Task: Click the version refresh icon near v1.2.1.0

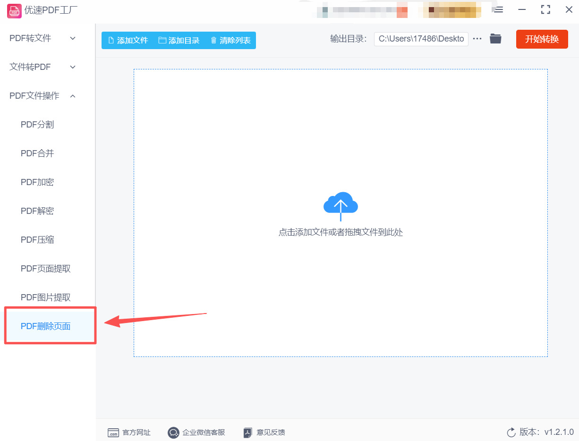Action: coord(511,433)
